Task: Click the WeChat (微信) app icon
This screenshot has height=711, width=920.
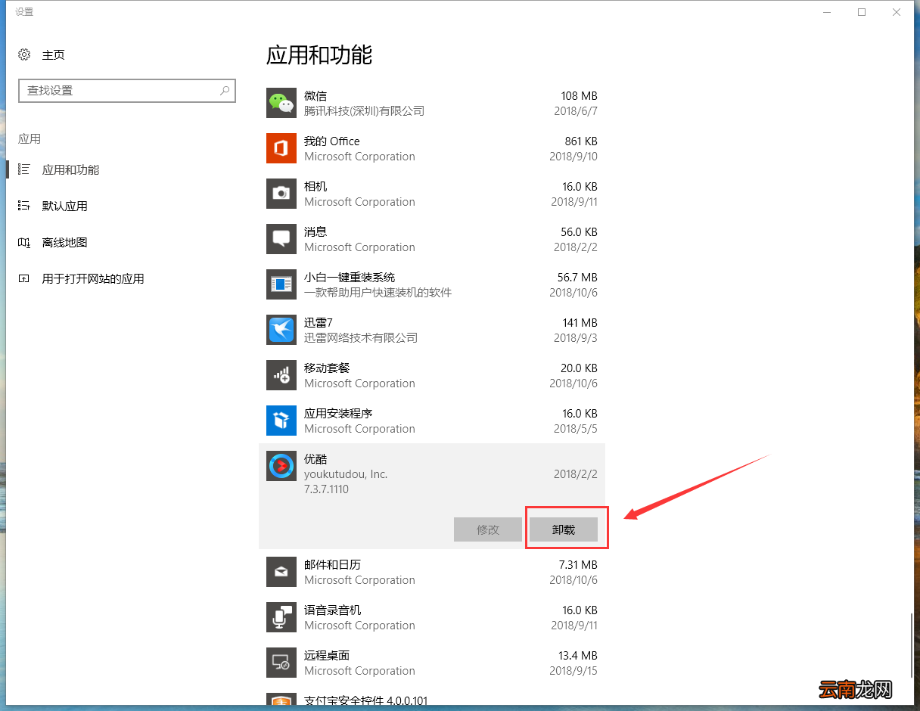Action: coord(281,103)
